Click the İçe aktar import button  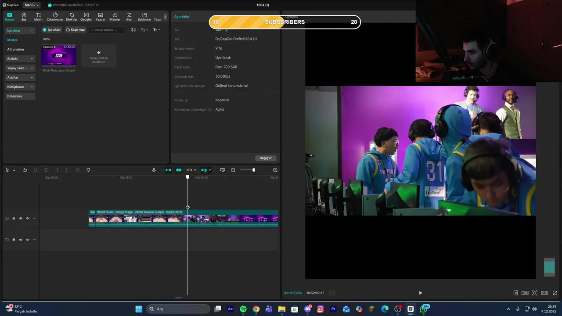(52, 30)
